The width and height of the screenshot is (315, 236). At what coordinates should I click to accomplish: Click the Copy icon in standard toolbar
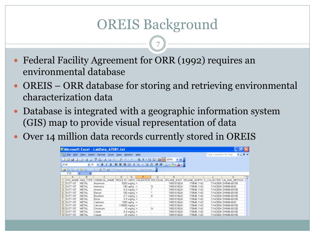[110, 159]
